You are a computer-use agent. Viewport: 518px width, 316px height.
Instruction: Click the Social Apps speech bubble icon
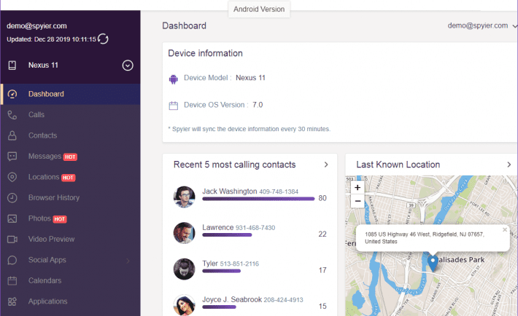point(12,260)
